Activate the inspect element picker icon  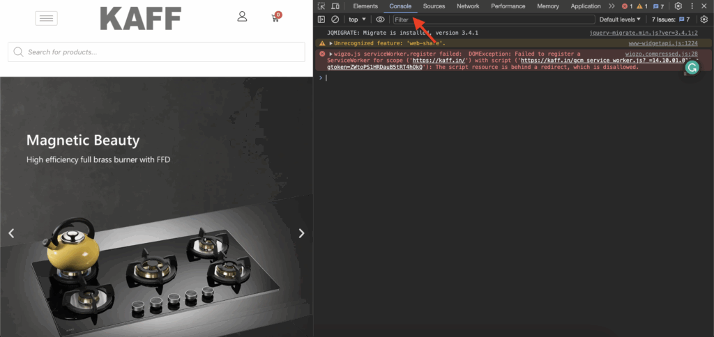tap(321, 6)
